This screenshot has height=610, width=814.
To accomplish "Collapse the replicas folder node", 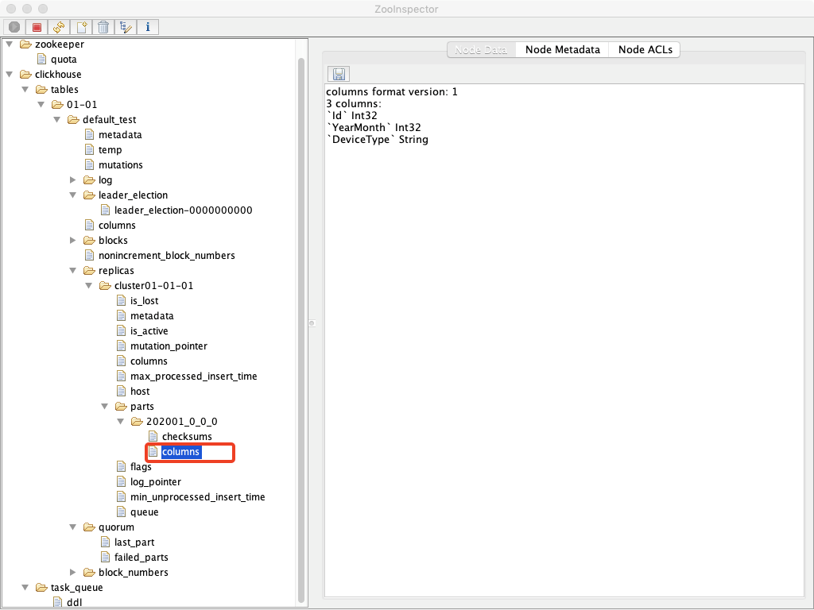I will pos(72,270).
